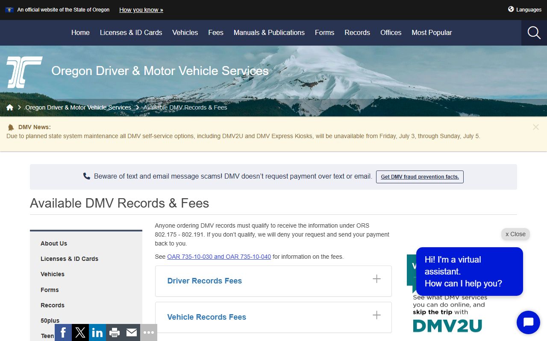Screen dimensions: 547x341
Task: Click the Available DMV Records & Fees breadcrumb
Action: pyautogui.click(x=185, y=107)
